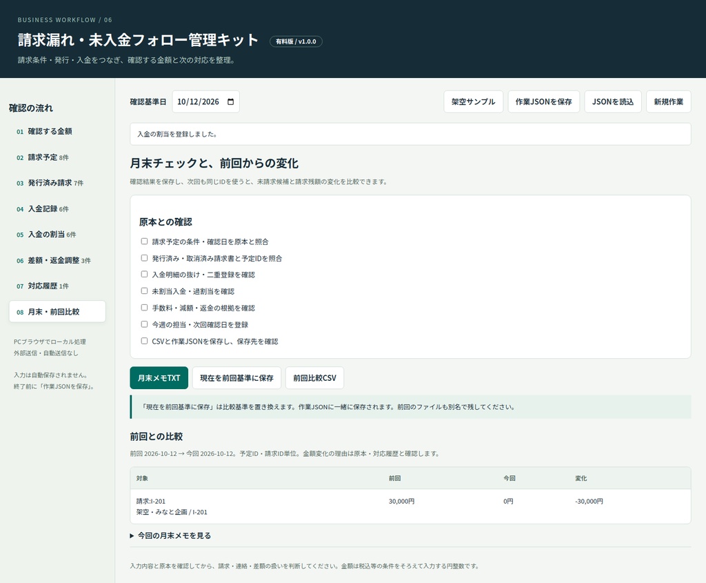This screenshot has height=583, width=706.
Task: Tick 未割当入金・過割当を確認 checkbox
Action: click(x=144, y=291)
